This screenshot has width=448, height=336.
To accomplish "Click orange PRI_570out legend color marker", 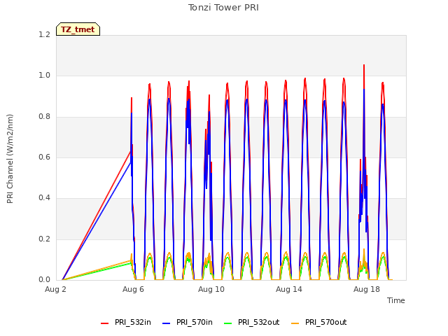I will [x=295, y=323].
